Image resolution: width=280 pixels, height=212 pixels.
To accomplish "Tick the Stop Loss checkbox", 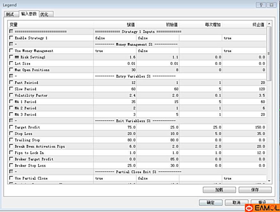I will [12, 134].
